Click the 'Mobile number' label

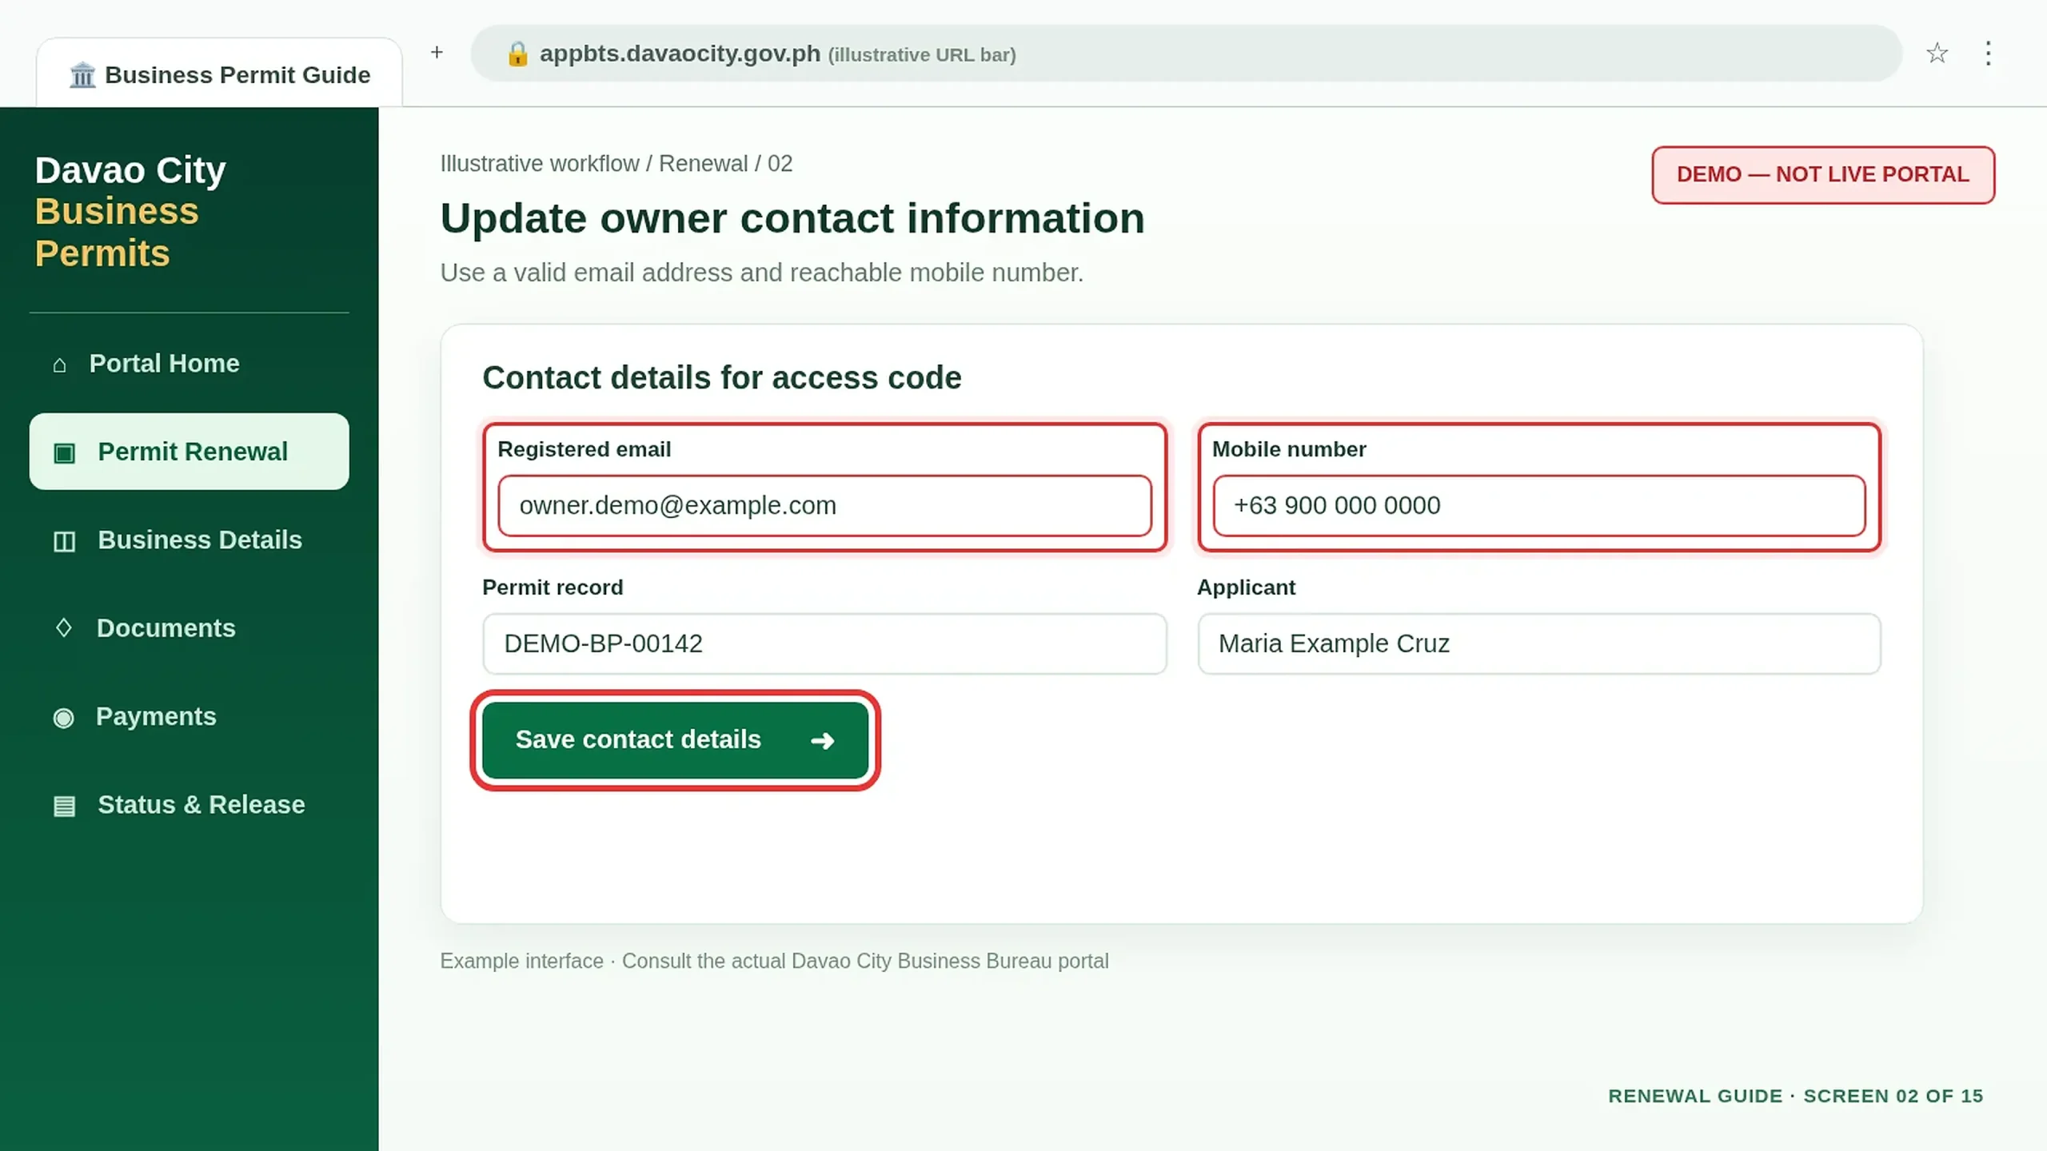tap(1289, 449)
